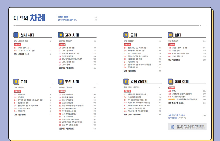Open 근대 흐름 잡기 entry
The width and height of the screenshot is (220, 141).
tap(129, 41)
